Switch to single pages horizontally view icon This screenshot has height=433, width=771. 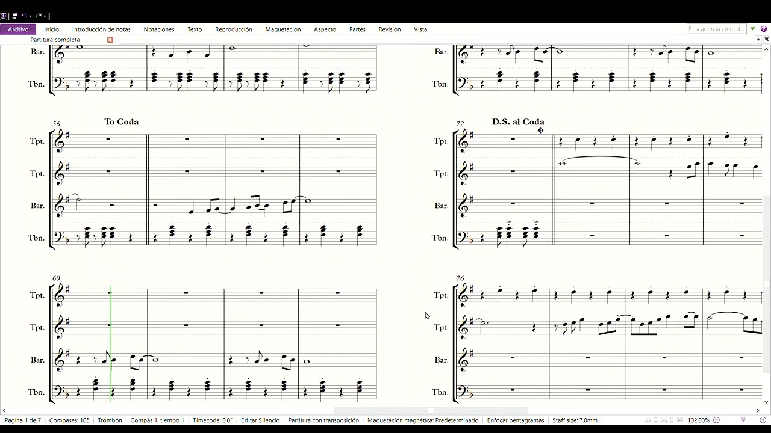pyautogui.click(x=664, y=420)
